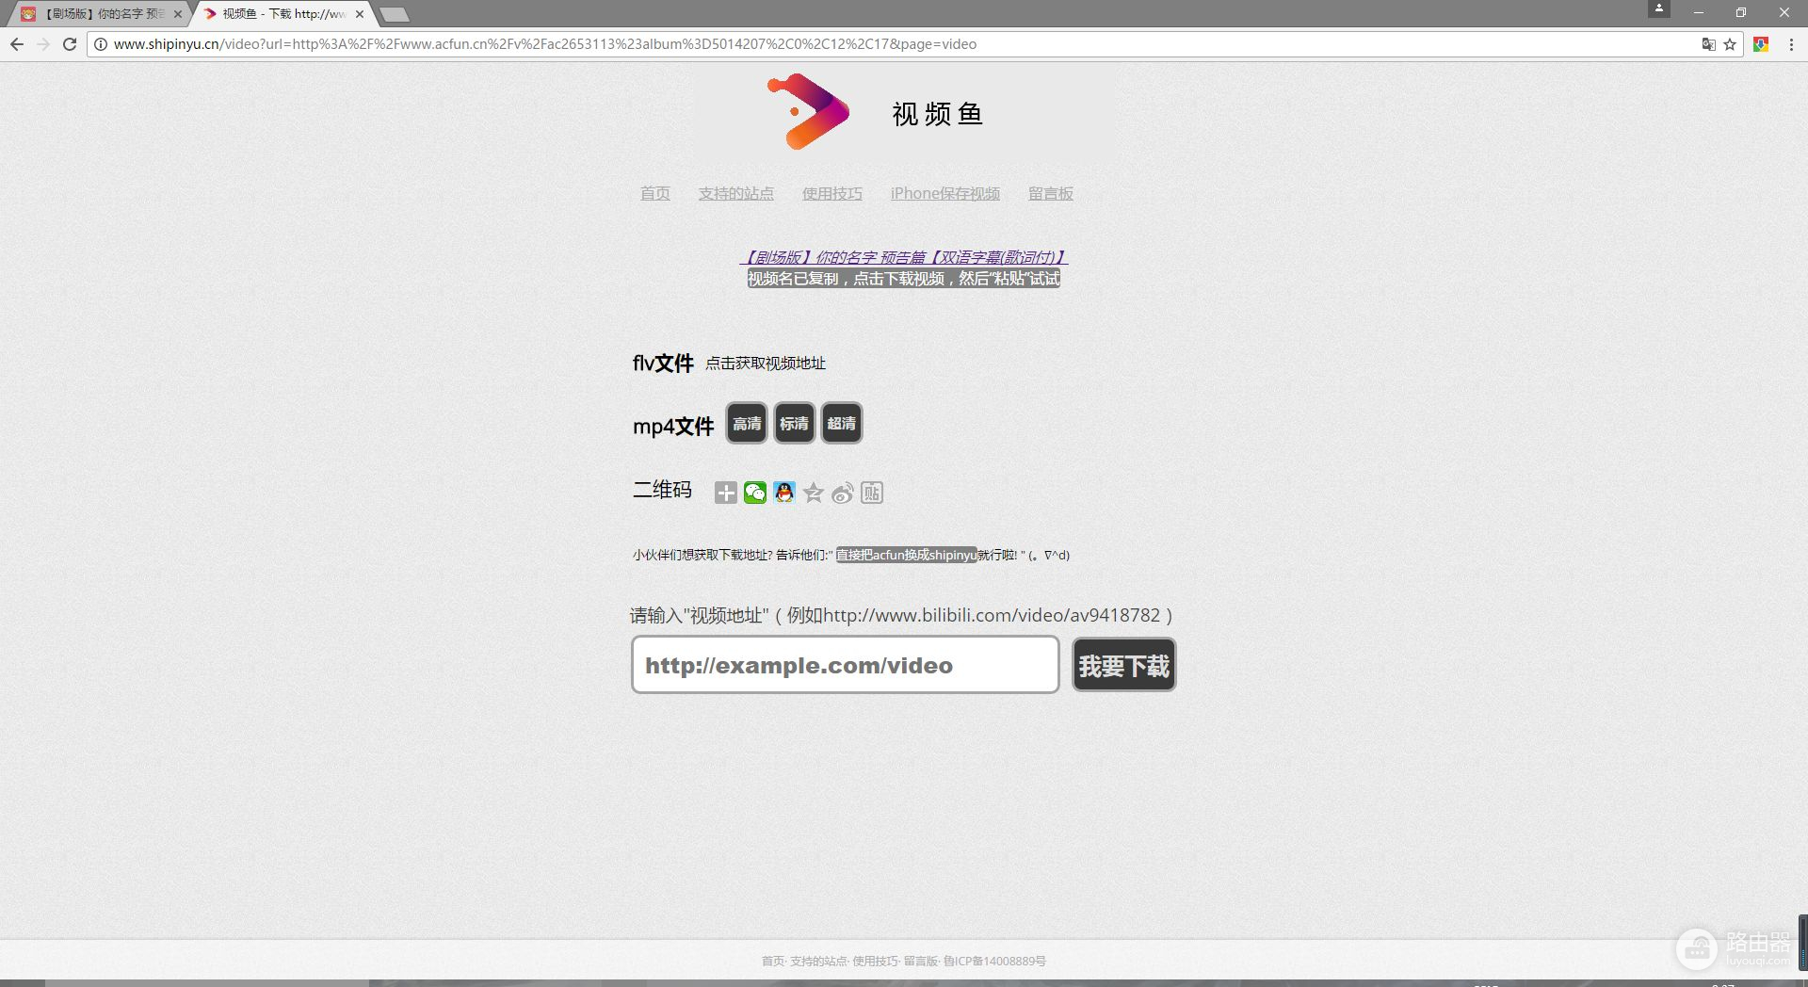Click the 视频鱼 logo
The image size is (1808, 987).
[x=904, y=114]
